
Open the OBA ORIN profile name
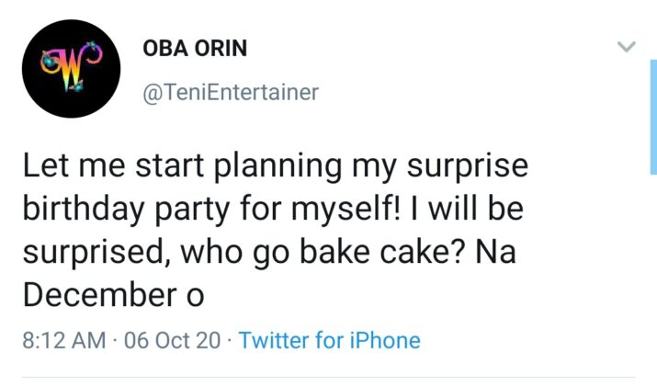point(196,49)
